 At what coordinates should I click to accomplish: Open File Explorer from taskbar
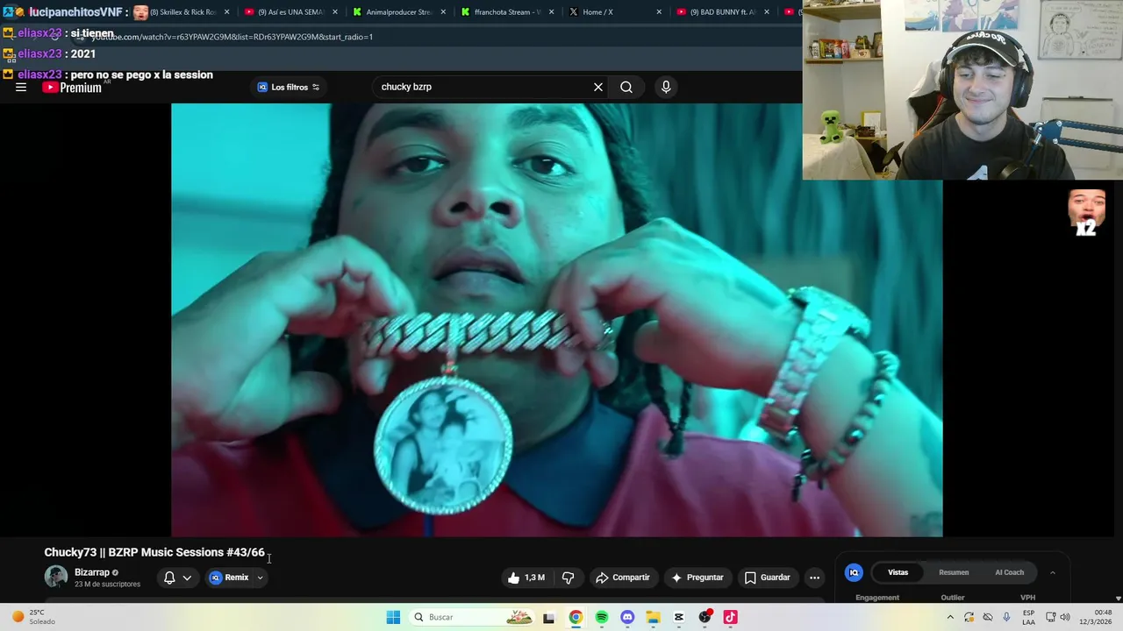click(653, 617)
